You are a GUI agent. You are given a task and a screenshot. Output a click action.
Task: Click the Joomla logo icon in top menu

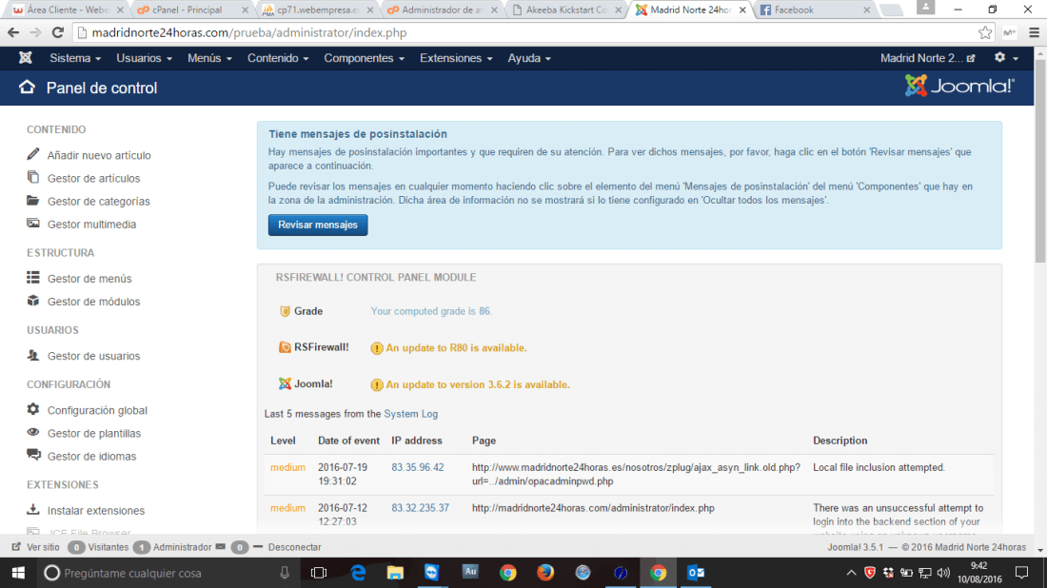coord(26,58)
